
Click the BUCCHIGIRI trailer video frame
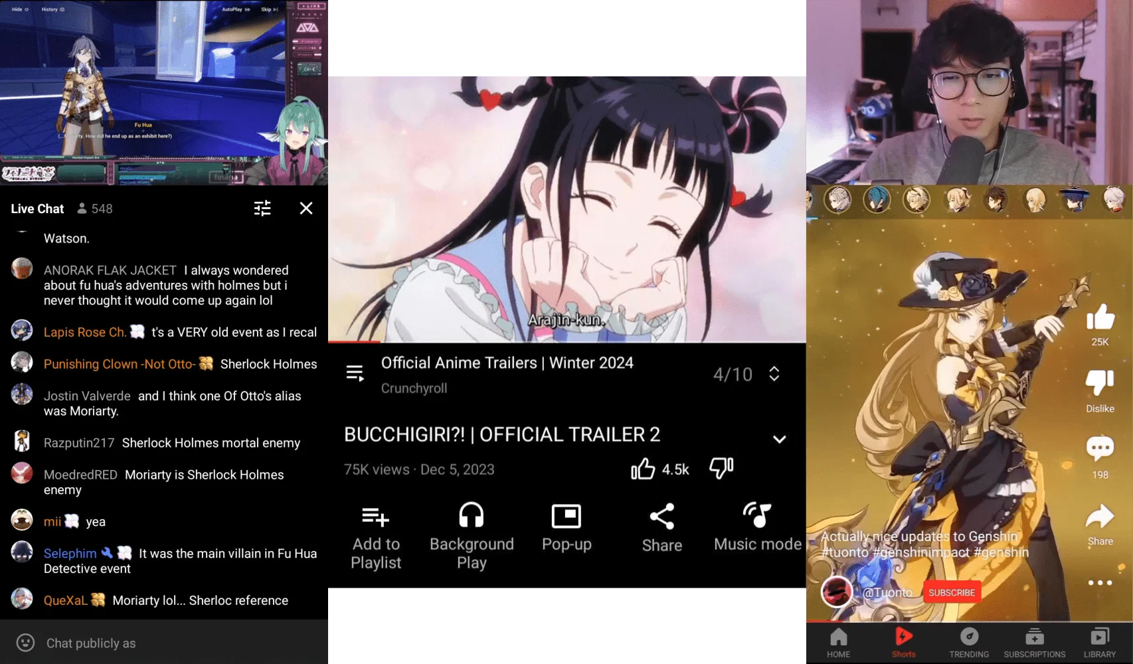click(567, 209)
